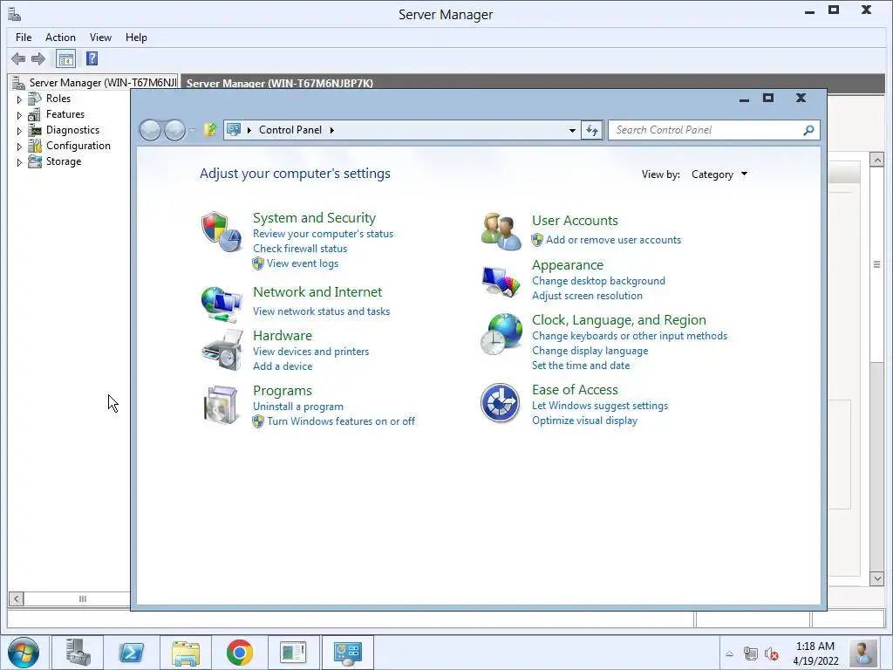Expand the arrow after Control Panel breadcrumb
Image resolution: width=893 pixels, height=670 pixels.
tap(332, 131)
